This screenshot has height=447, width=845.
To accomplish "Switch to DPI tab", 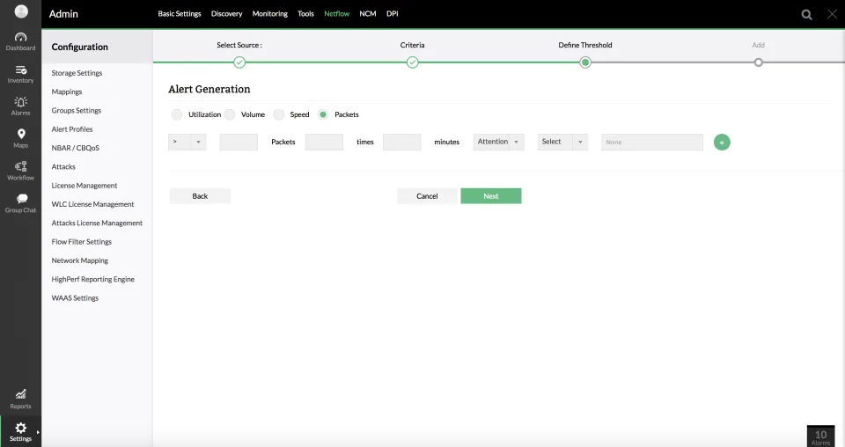I will (x=393, y=13).
